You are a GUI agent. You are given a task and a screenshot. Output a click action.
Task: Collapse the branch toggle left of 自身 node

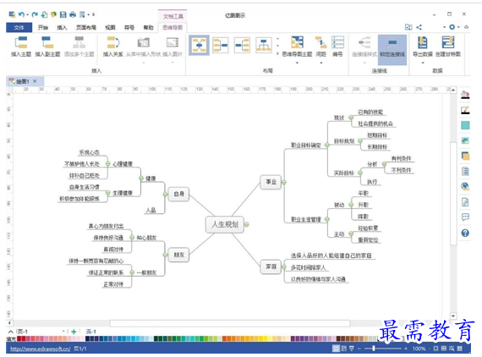tap(165, 194)
